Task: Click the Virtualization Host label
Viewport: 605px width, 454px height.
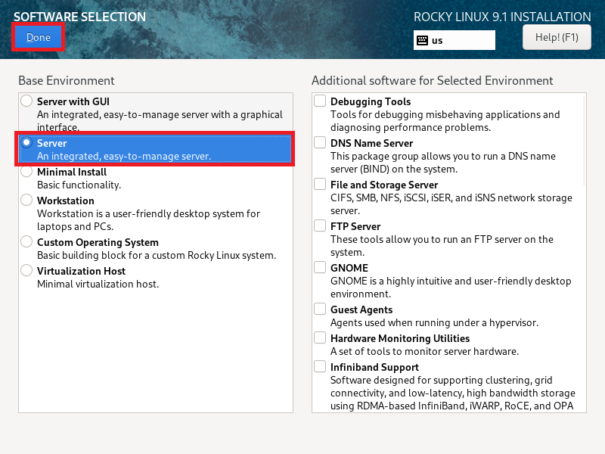Action: point(82,271)
